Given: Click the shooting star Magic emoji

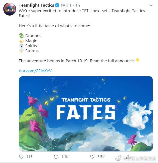Looking at the screenshot, I should tap(21, 41).
